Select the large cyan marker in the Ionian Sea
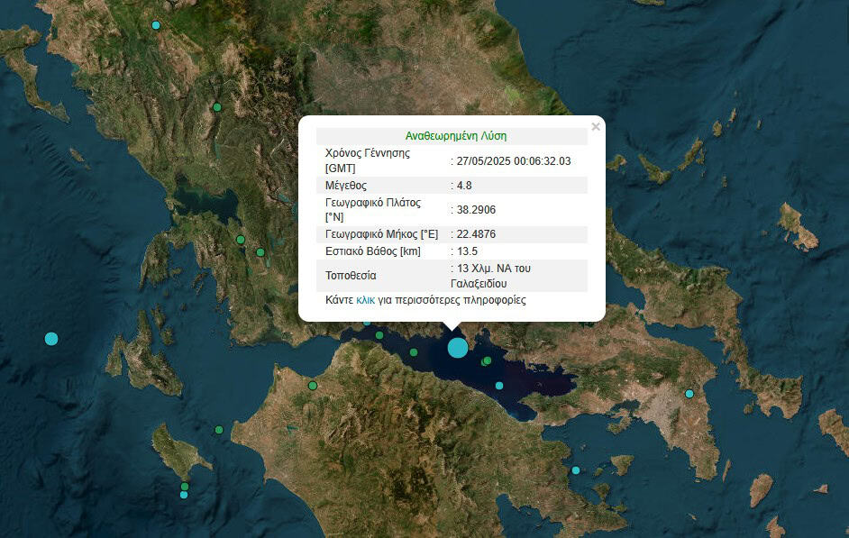Screen dimensions: 849x538 pyautogui.click(x=50, y=339)
